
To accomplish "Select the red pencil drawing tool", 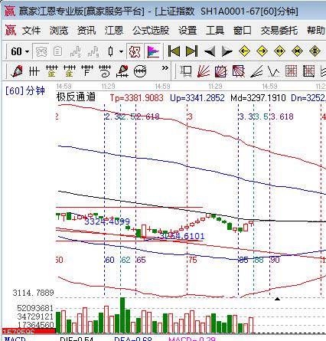I will [17, 71].
